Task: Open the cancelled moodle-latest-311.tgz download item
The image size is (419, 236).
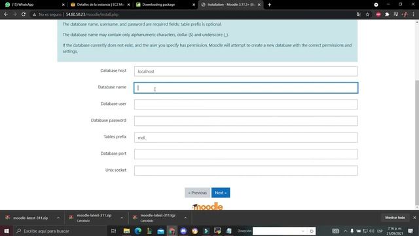Action: (x=158, y=218)
